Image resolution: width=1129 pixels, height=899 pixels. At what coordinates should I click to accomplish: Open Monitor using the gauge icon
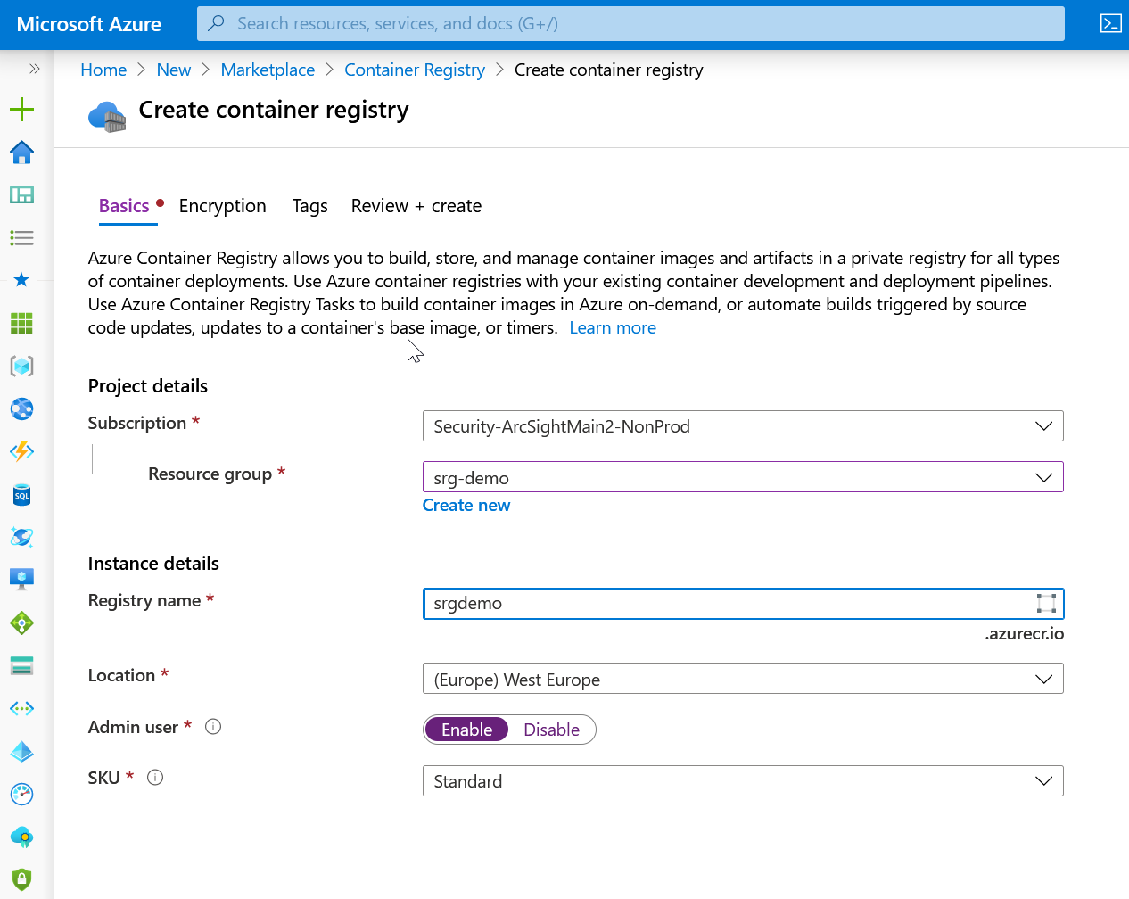(x=21, y=794)
